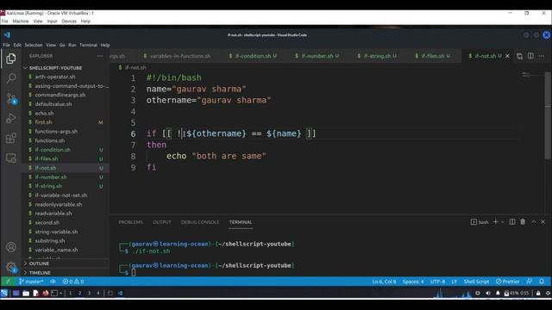Open the editor more actions menu

tap(541, 56)
